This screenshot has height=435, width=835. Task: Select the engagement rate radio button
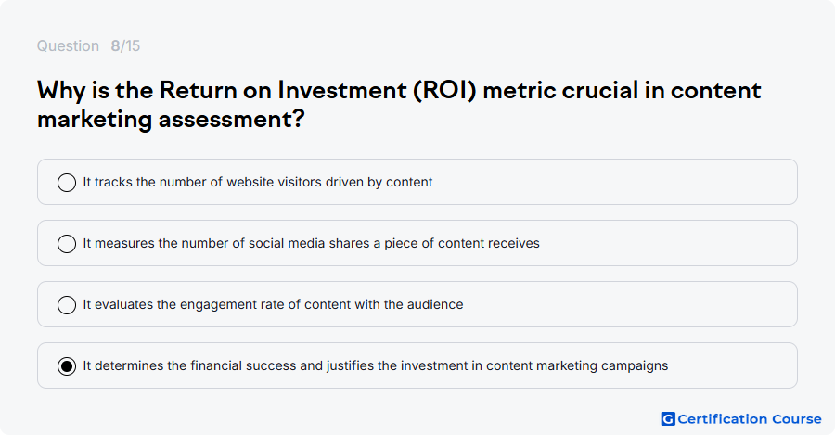[67, 305]
